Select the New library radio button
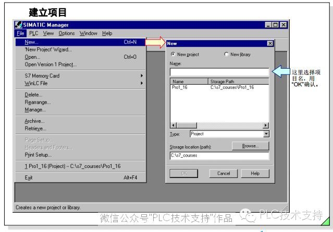The height and width of the screenshot is (232, 333). 226,54
